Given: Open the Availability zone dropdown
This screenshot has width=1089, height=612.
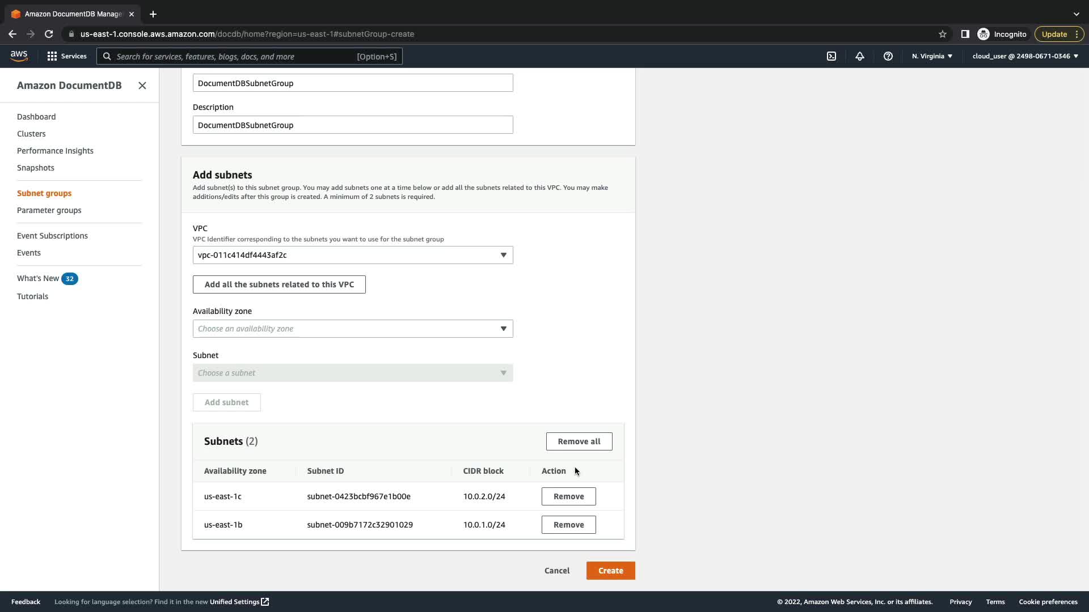Looking at the screenshot, I should [353, 329].
